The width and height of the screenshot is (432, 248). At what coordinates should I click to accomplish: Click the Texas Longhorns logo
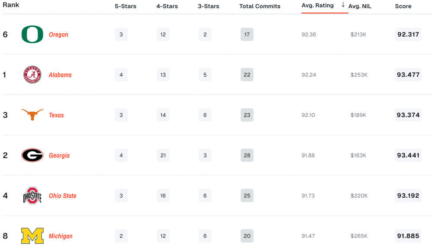[32, 115]
